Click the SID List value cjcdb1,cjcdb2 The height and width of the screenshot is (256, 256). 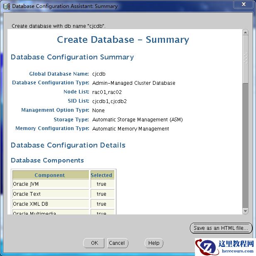coord(109,101)
